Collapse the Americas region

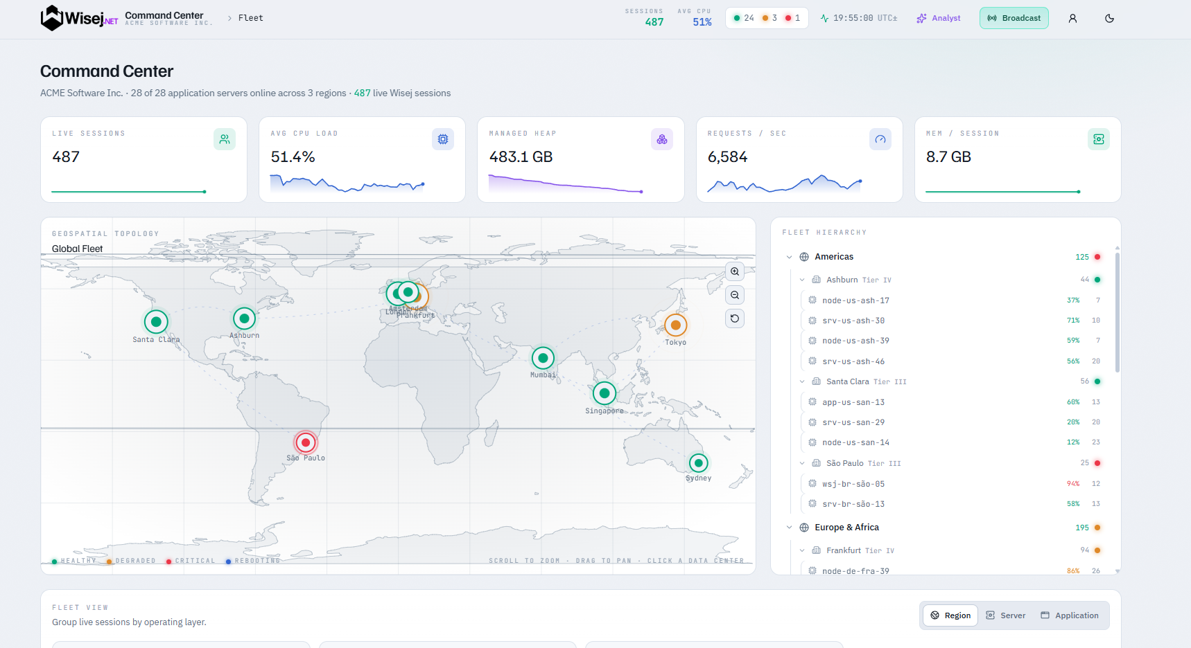pyautogui.click(x=789, y=257)
